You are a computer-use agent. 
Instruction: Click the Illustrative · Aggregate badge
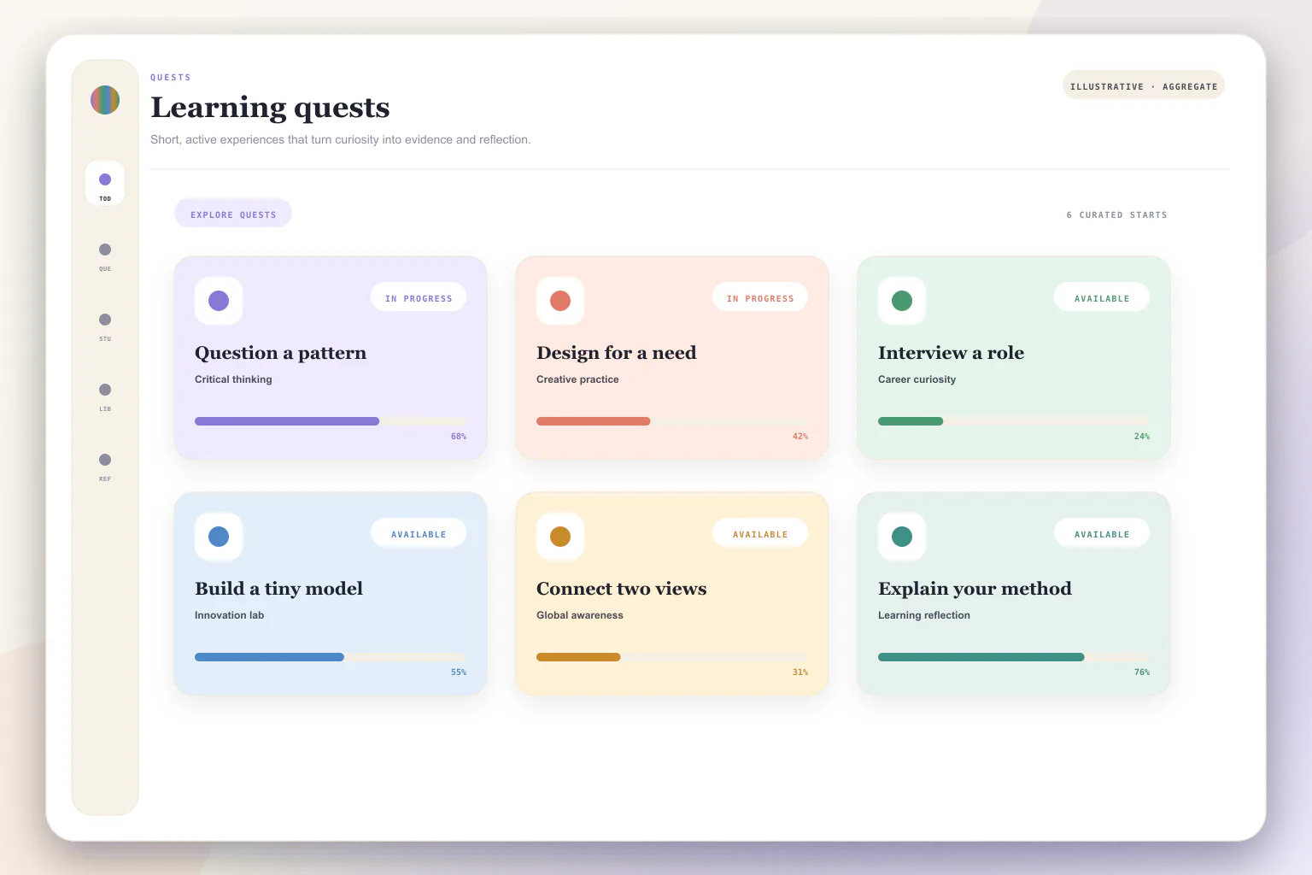1144,85
